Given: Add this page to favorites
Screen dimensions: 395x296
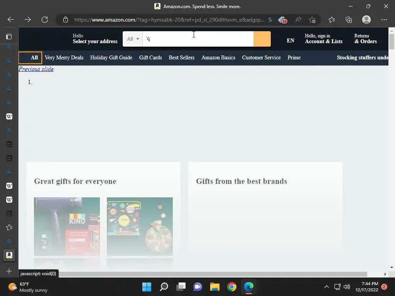Looking at the screenshot, I should tap(312, 20).
